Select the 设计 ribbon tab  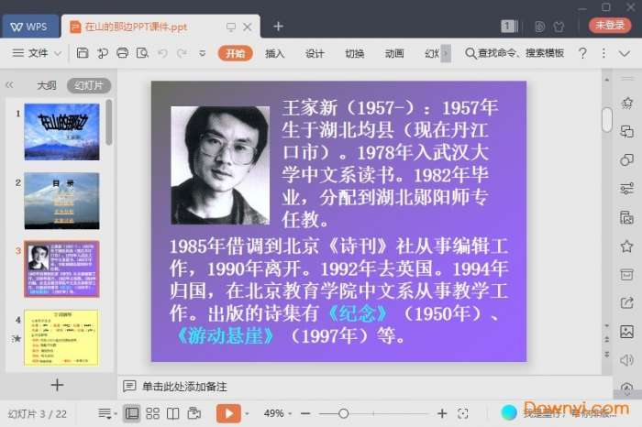point(315,53)
